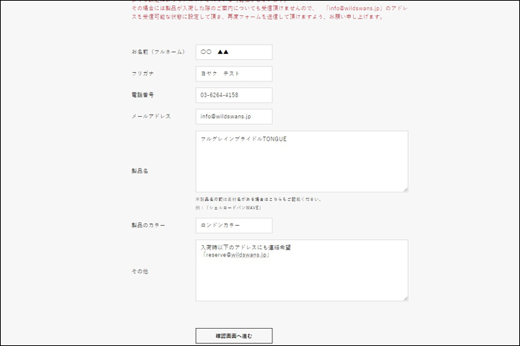This screenshot has height=346, width=520.
Task: Focus the フリガナ input field
Action: tap(233, 74)
